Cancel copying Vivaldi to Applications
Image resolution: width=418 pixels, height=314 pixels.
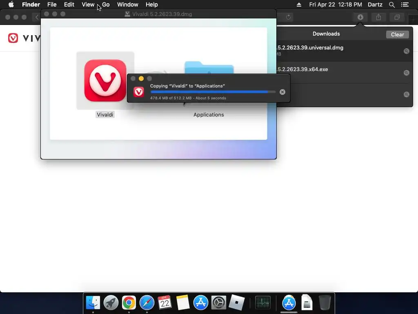click(x=282, y=92)
